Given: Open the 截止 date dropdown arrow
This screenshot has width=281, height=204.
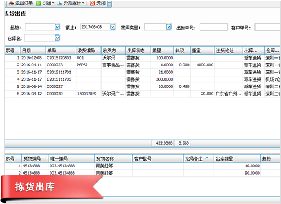Looking at the screenshot, I should click(x=113, y=27).
